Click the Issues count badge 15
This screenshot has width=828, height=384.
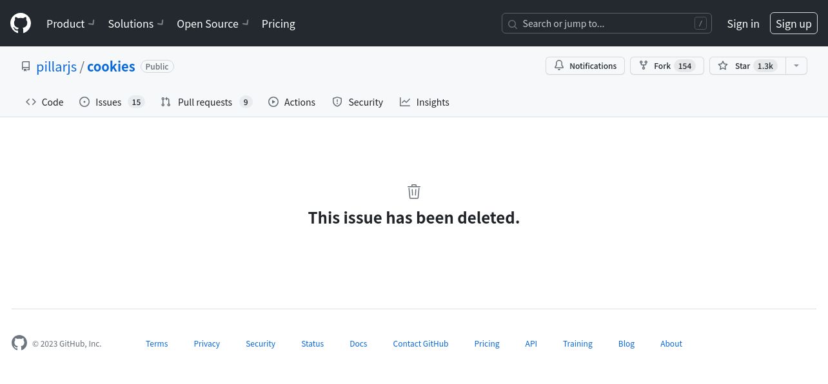pos(136,102)
